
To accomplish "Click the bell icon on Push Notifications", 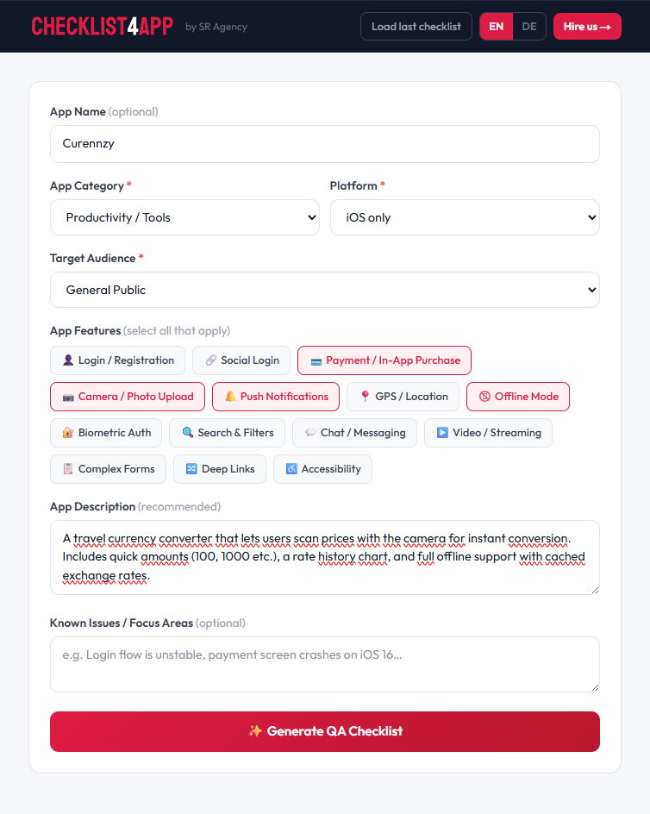I will point(229,397).
